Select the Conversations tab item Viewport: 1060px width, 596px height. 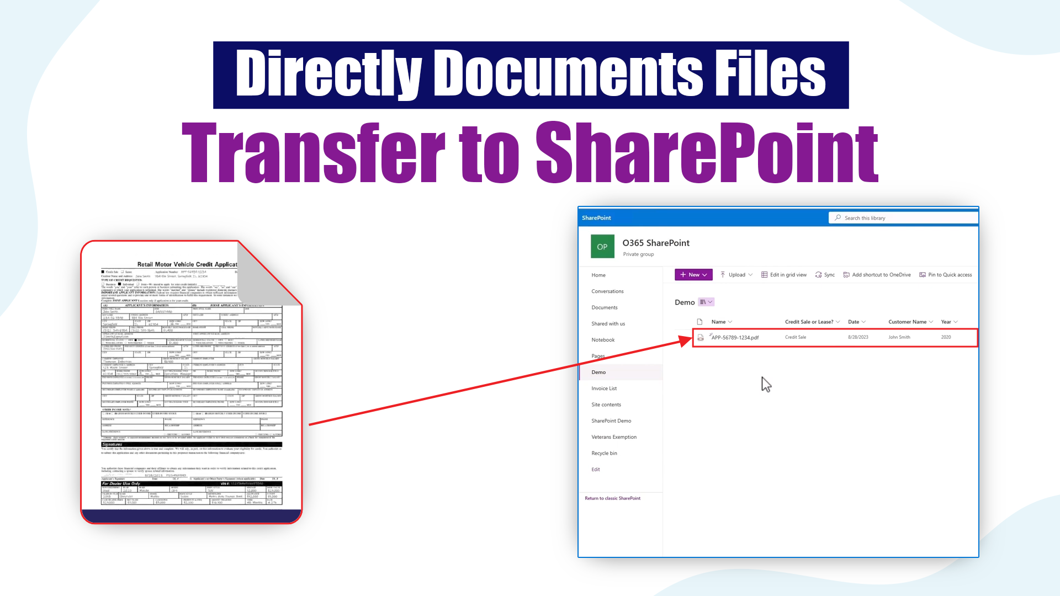coord(607,291)
